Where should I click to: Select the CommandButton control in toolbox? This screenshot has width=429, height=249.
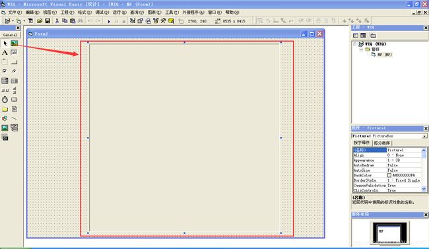[15, 62]
